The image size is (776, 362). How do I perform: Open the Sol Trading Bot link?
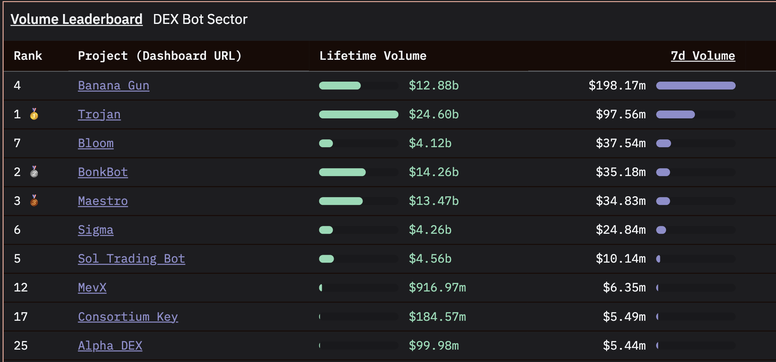[132, 259]
